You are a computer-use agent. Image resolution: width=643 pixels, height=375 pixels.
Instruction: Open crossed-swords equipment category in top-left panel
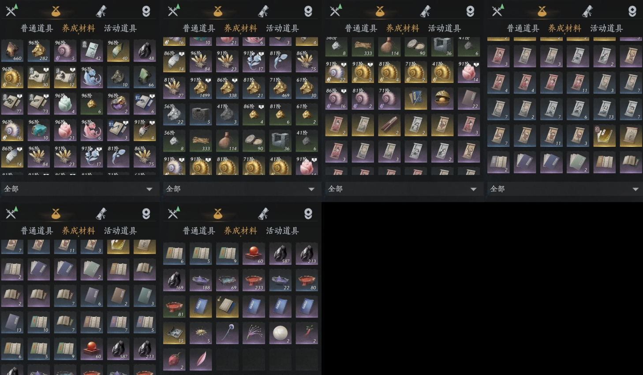coord(11,11)
